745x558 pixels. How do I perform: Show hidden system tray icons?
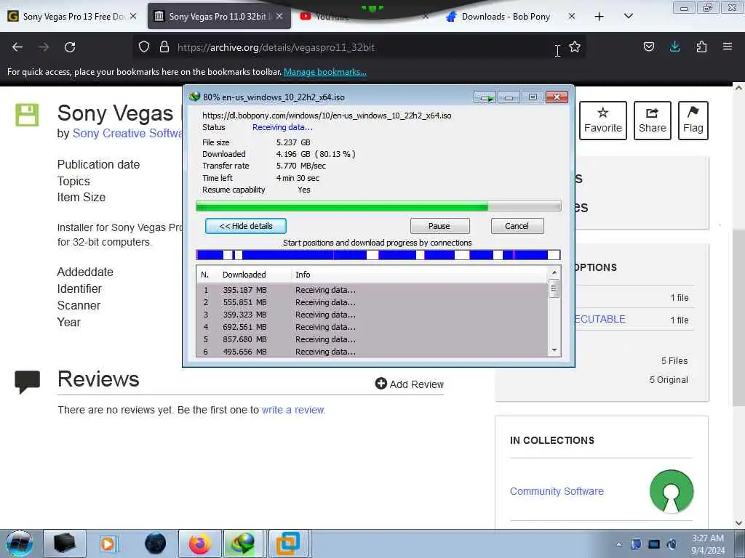619,544
